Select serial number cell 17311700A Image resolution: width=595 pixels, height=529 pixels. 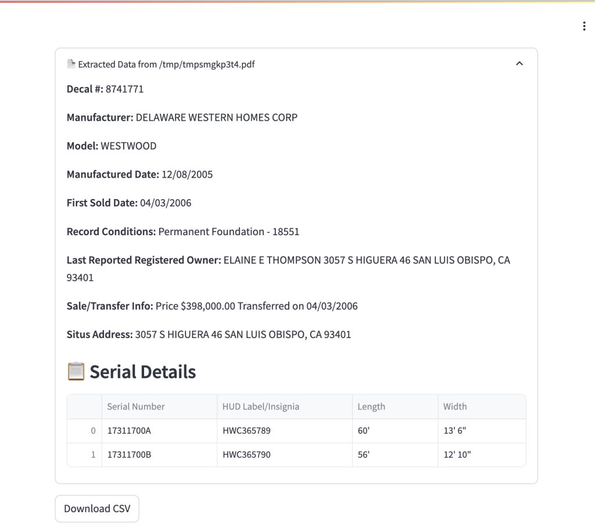point(129,431)
